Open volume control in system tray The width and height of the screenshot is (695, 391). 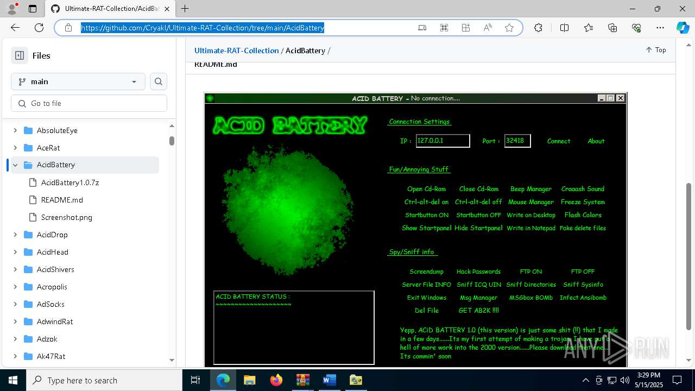625,380
